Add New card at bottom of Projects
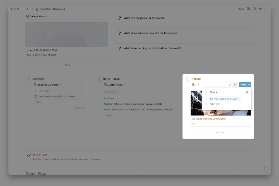Image resolution: width=279 pixels, height=186 pixels. (221, 133)
